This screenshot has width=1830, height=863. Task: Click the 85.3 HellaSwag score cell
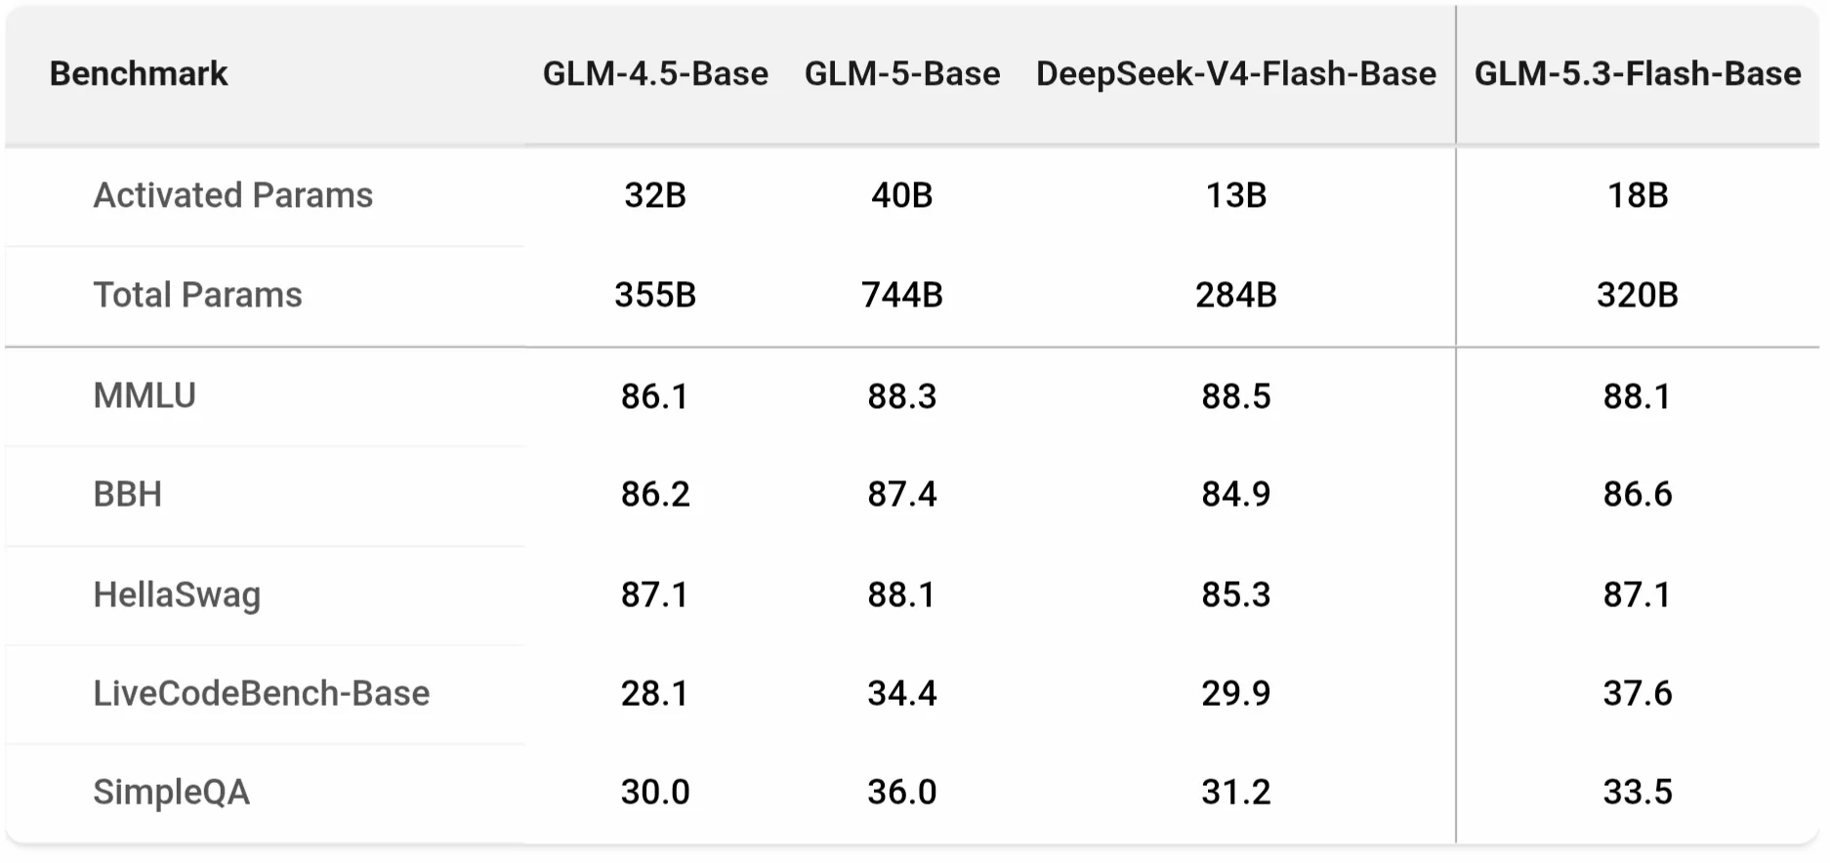[1236, 595]
